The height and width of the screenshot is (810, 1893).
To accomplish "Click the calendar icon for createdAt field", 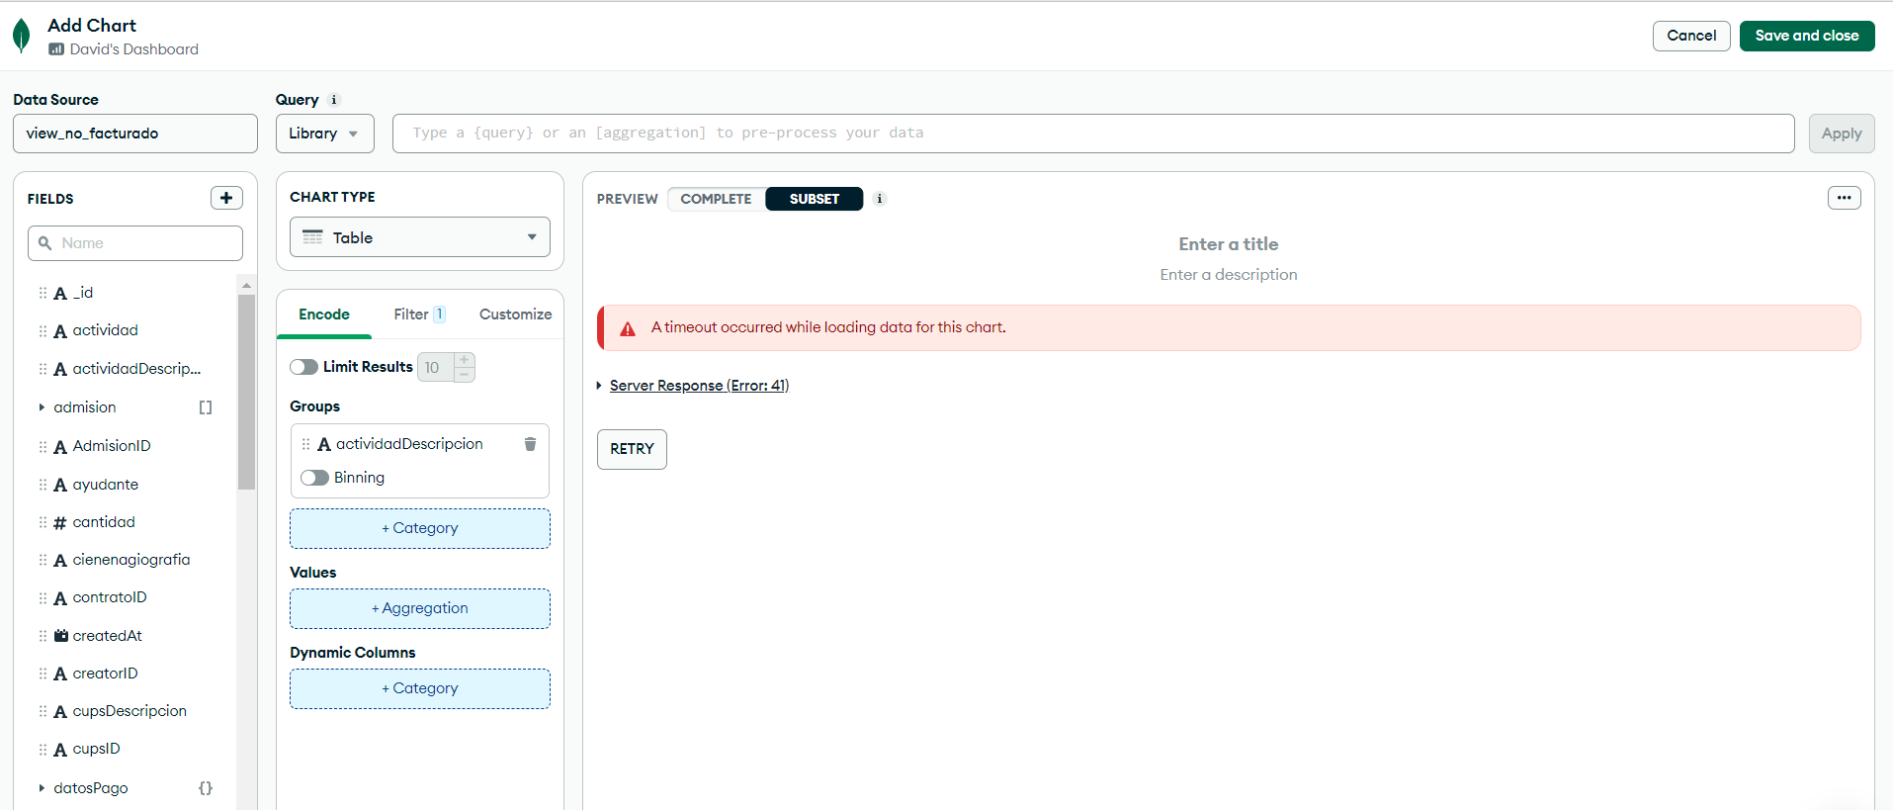I will pyautogui.click(x=60, y=636).
